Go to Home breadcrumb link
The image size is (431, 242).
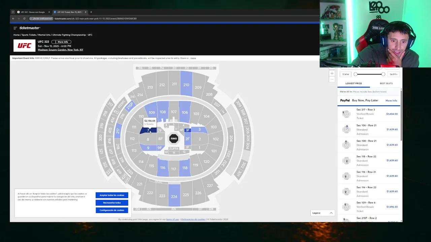point(16,35)
